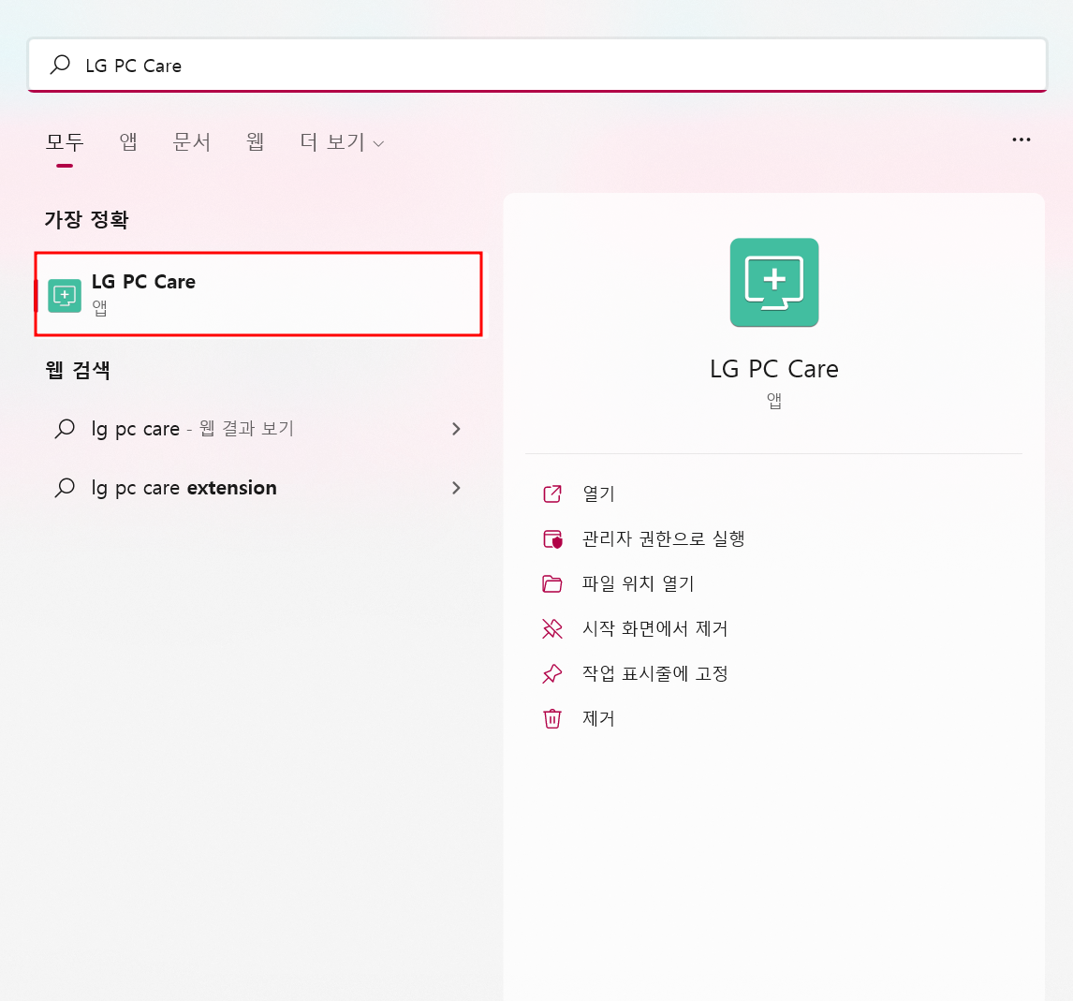Click the 웹 검색 heading

(78, 370)
